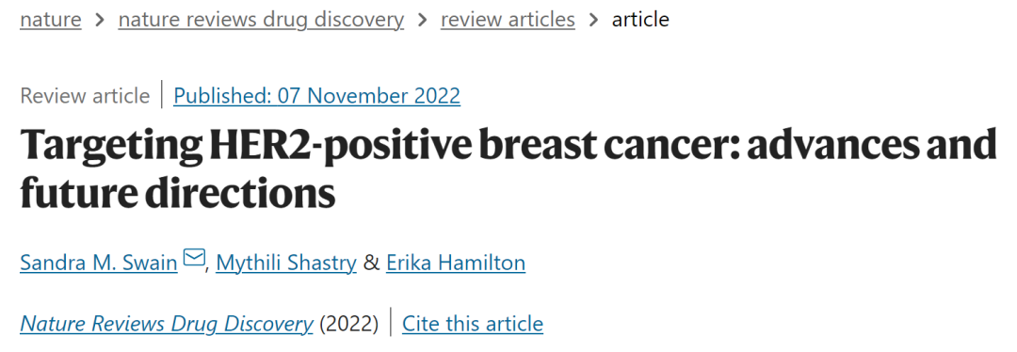Click the envelope icon beside Sandra M. Swain
The width and height of the screenshot is (1017, 352).
click(193, 259)
